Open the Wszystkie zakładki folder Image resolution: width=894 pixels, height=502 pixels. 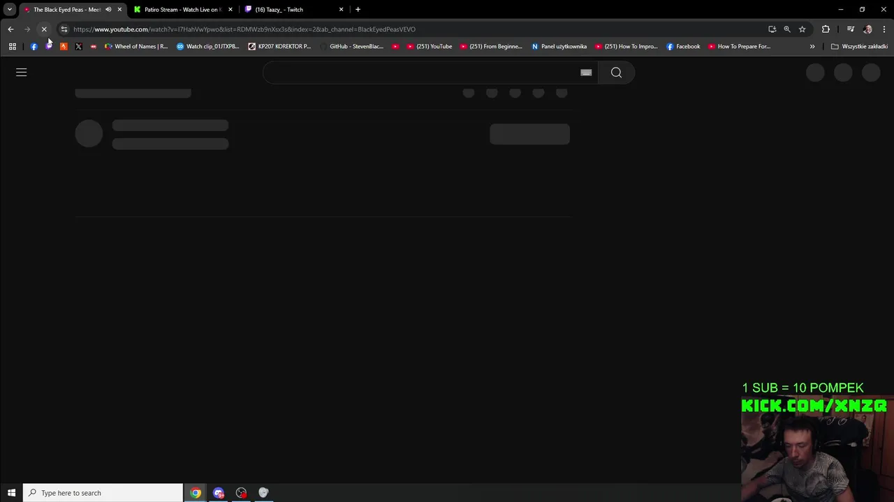[859, 47]
